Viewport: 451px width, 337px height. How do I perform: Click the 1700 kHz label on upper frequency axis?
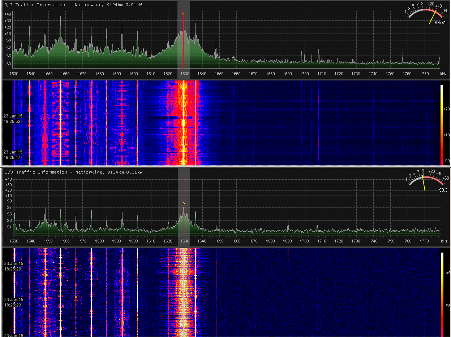[x=304, y=74]
